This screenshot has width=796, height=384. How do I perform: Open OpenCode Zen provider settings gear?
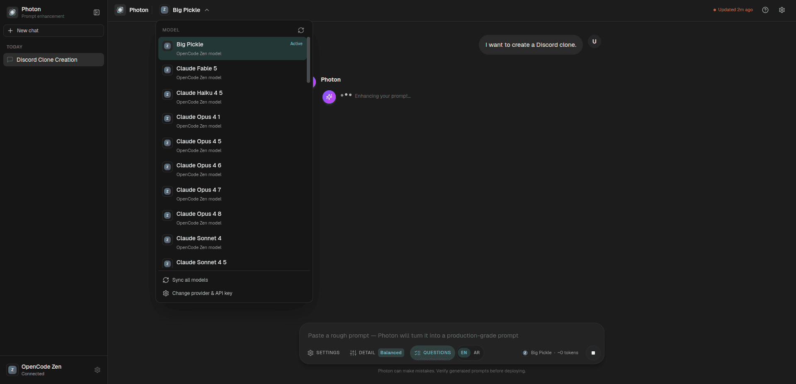[97, 370]
